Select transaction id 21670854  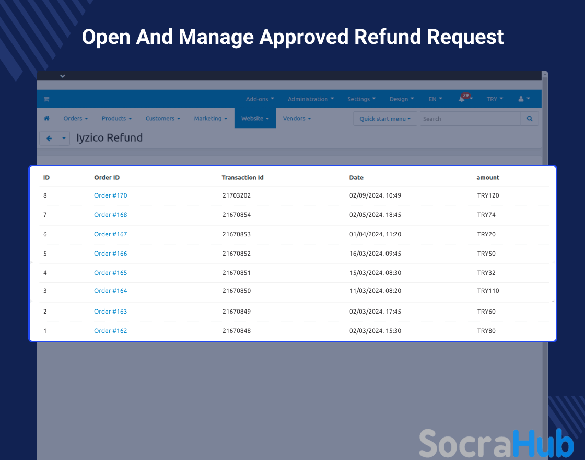tap(237, 215)
